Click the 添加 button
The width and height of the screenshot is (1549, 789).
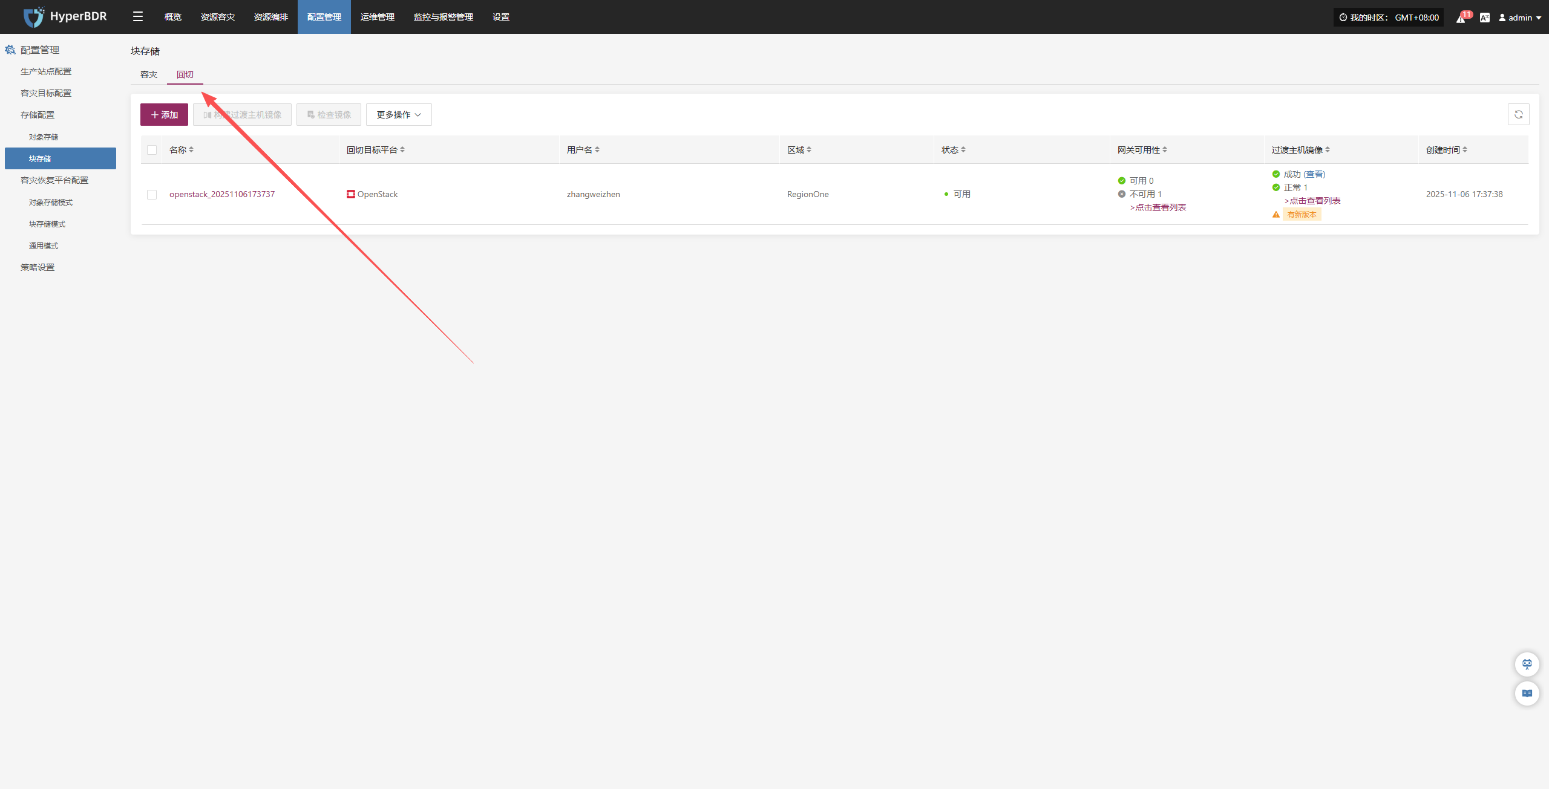pos(164,115)
